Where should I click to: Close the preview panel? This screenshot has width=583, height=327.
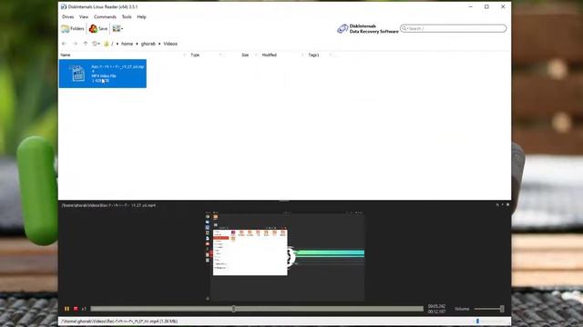click(x=508, y=204)
